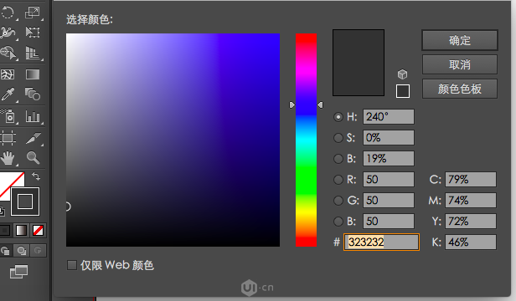Click the 确定 button
This screenshot has width=516, height=301.
460,40
